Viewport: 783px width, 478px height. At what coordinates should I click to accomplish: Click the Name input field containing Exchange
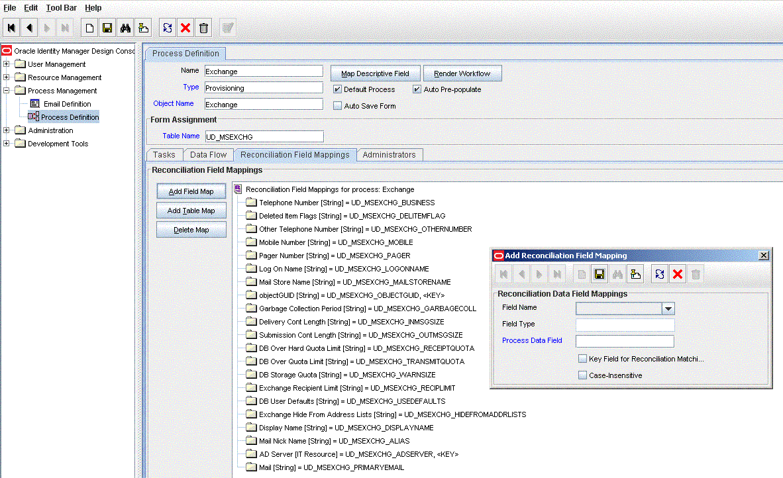pos(264,72)
